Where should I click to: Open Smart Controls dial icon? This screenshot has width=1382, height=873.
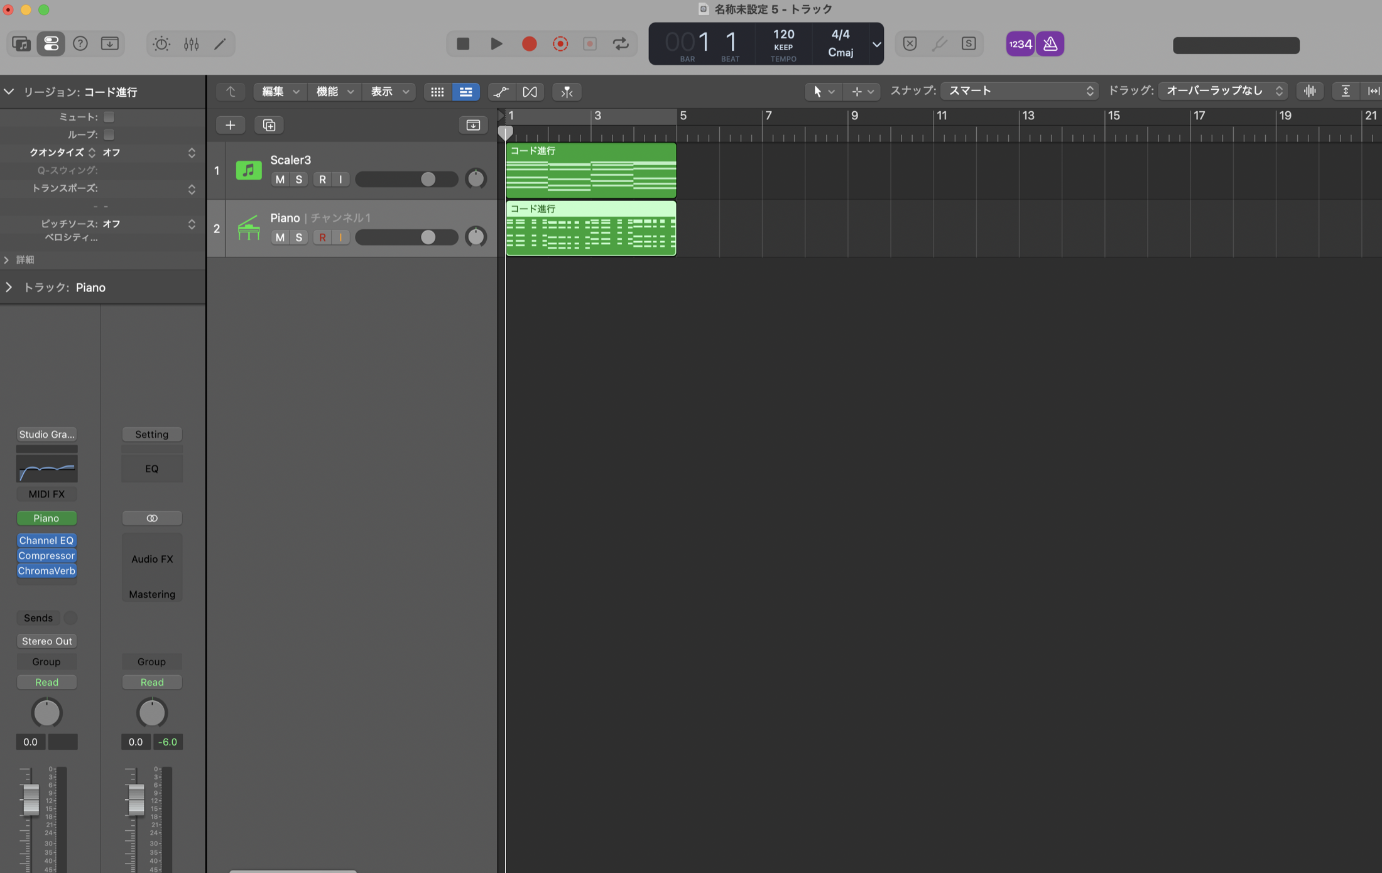(x=161, y=43)
